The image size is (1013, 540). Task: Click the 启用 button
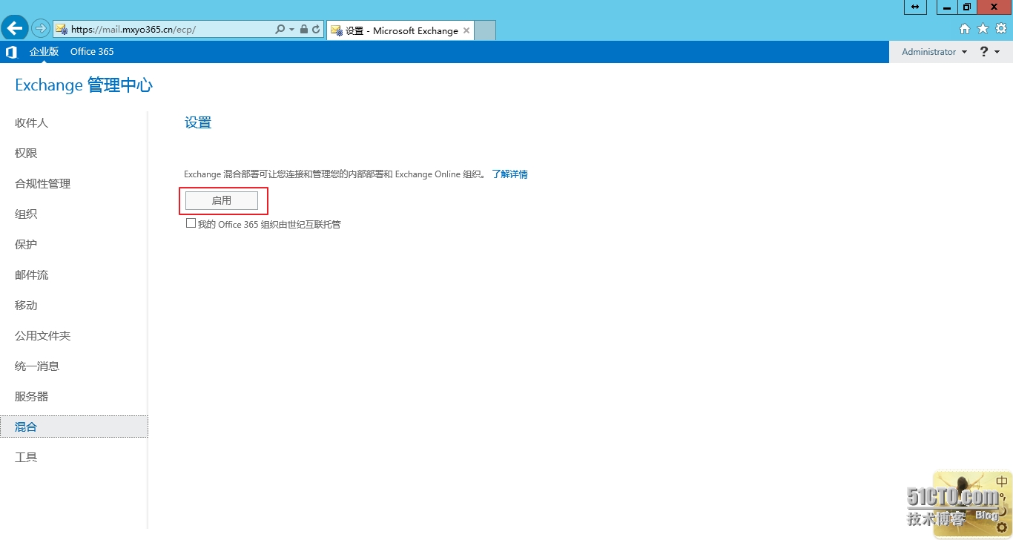pos(222,200)
